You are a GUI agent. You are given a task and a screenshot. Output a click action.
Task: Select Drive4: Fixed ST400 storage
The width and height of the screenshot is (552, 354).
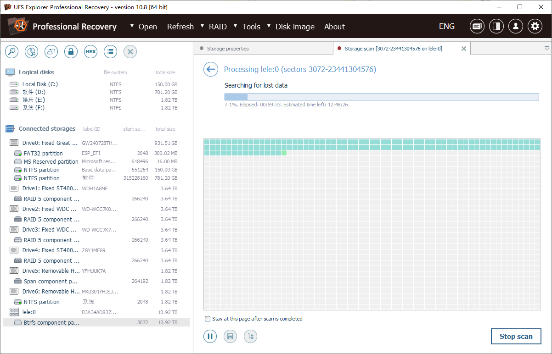click(96, 250)
